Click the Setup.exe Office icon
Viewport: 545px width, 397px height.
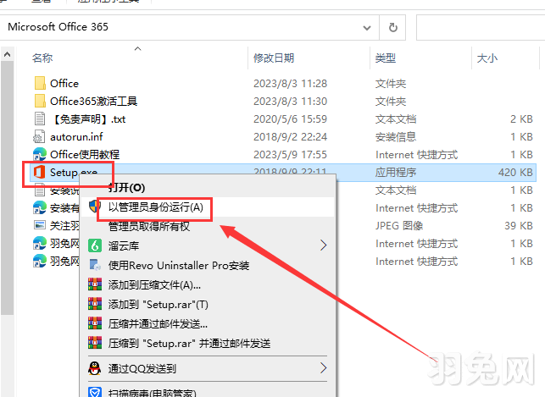pos(40,172)
